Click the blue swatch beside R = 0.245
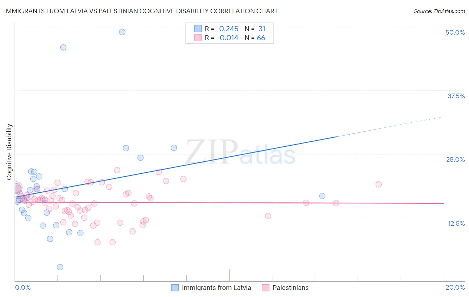This screenshot has width=469, height=297. (198, 29)
